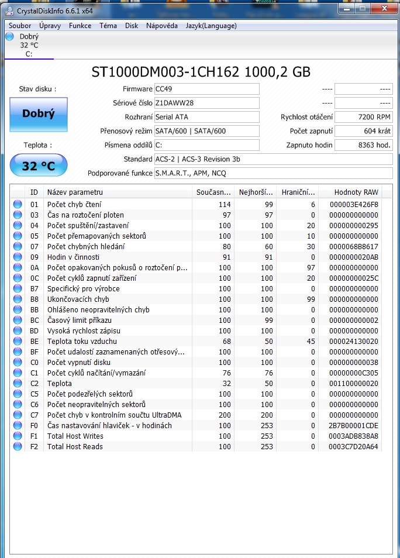The height and width of the screenshot is (558, 400).
Task: Click the 8363 hod. power-on hours field
Action: 363,145
